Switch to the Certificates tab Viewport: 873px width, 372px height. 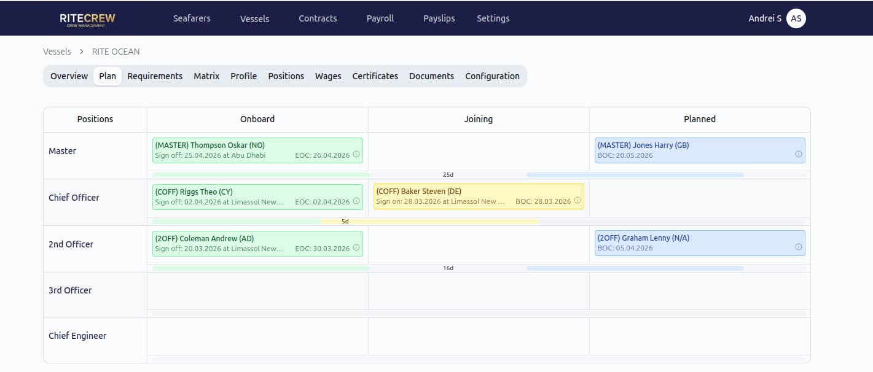coord(375,76)
